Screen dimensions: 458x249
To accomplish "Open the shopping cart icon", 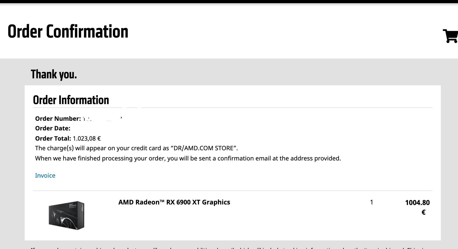I will click(x=450, y=36).
